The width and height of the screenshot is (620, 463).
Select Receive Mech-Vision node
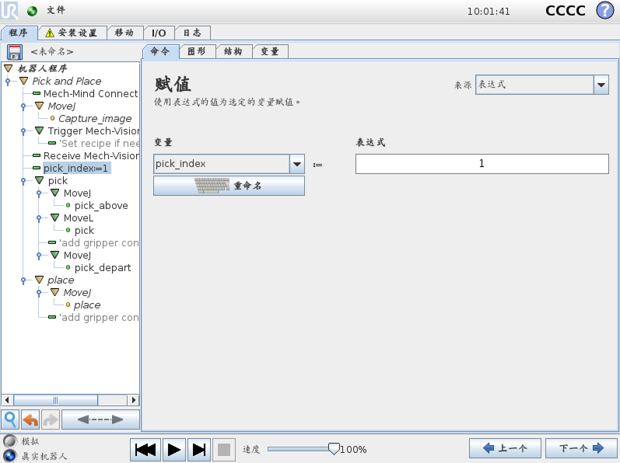(91, 155)
